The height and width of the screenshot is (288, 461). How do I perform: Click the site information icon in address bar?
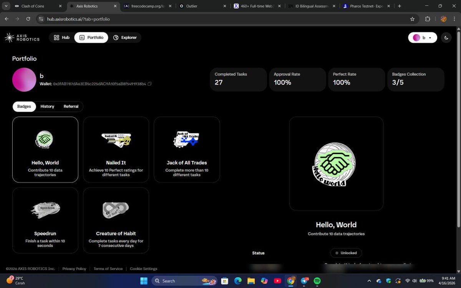pyautogui.click(x=41, y=19)
